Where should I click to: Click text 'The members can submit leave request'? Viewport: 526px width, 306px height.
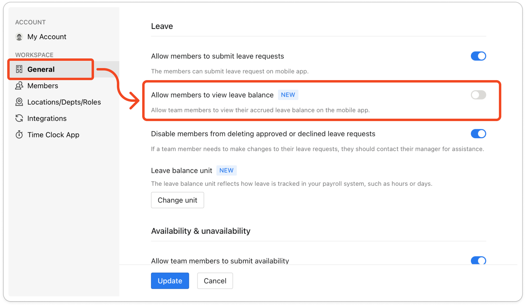coord(230,71)
